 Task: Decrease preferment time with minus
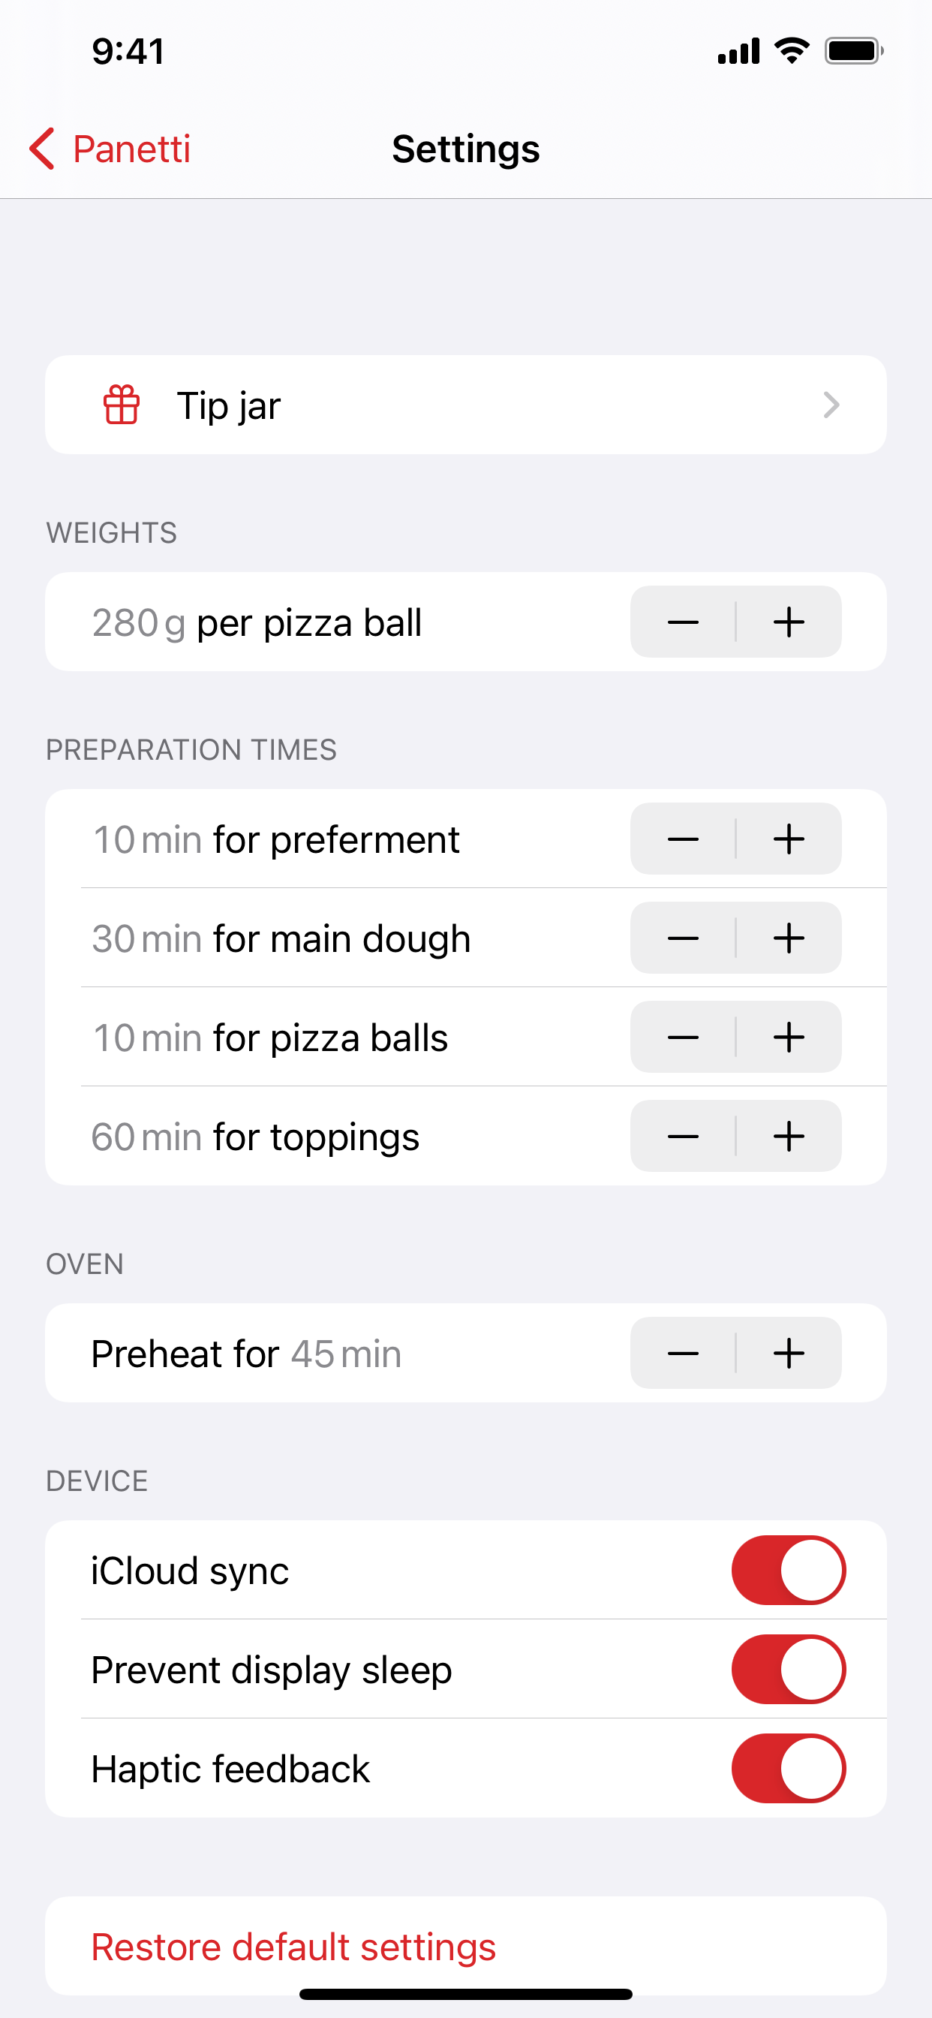coord(683,839)
